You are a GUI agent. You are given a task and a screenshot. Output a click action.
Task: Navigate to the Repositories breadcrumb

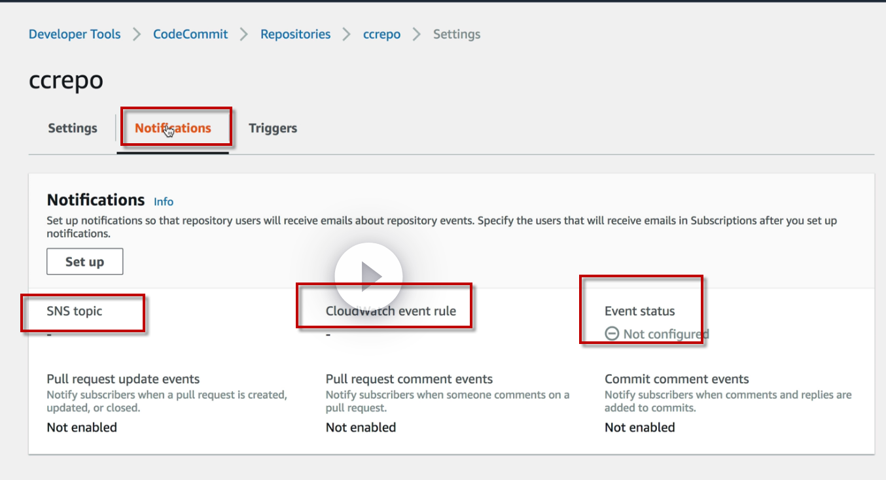[295, 34]
